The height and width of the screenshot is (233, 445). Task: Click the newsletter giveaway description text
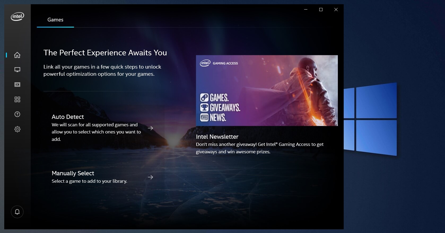260,148
